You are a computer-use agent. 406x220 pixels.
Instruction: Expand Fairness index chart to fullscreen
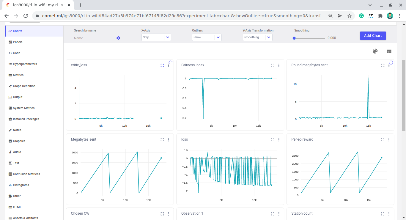273,65
